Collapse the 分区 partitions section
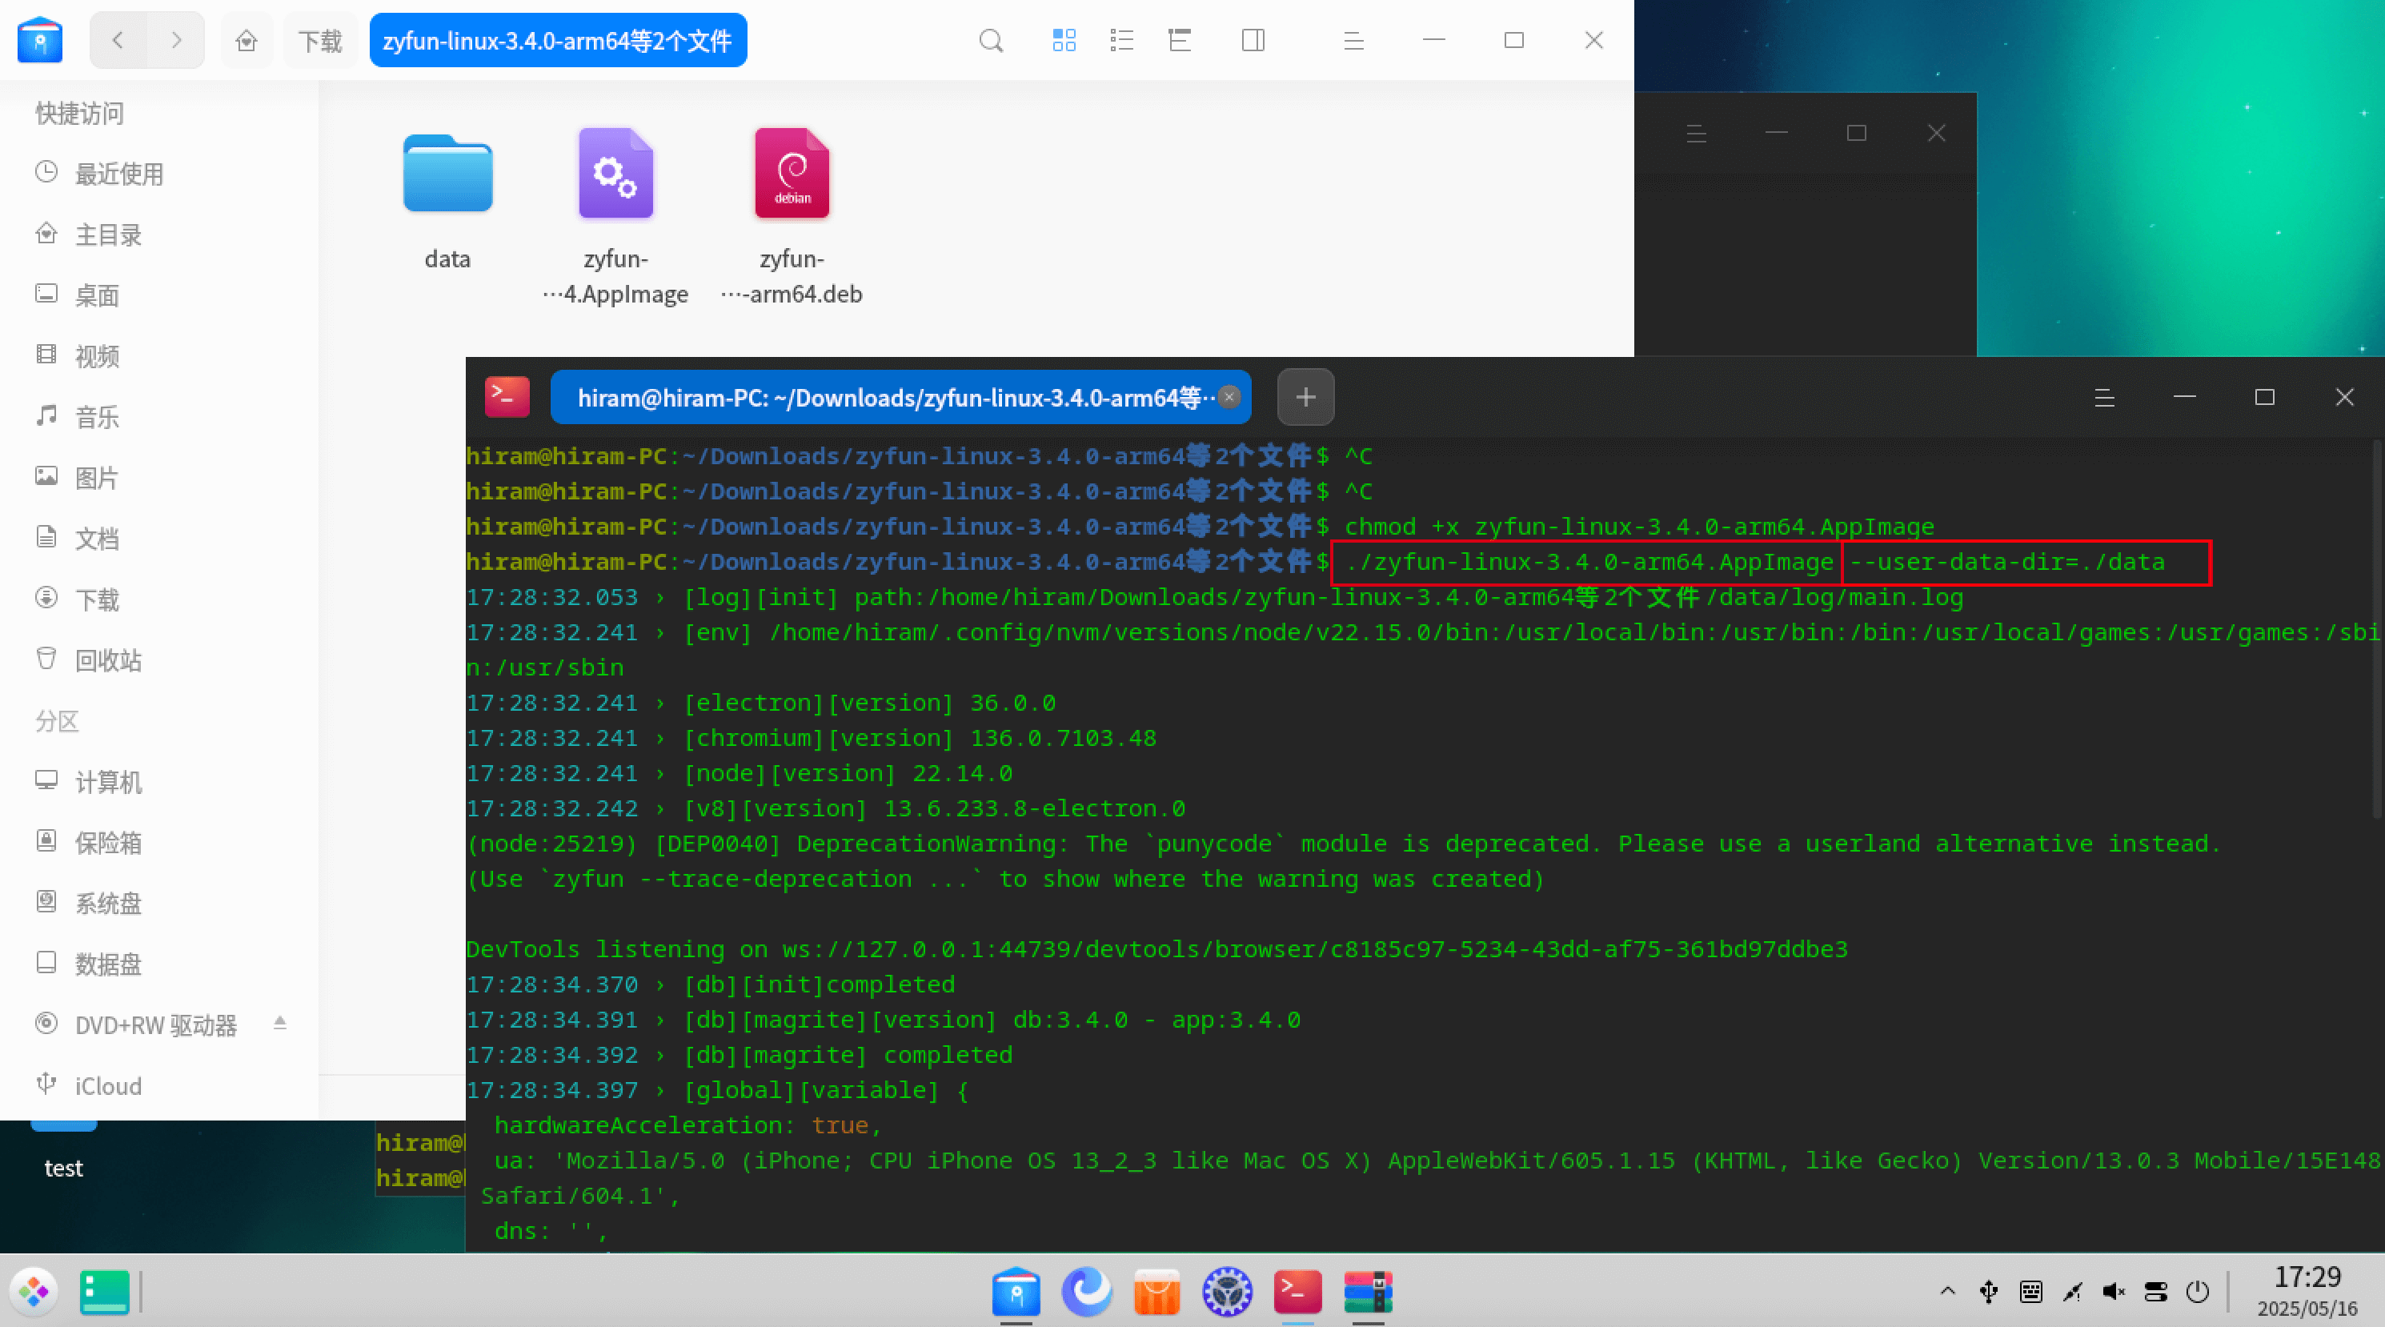The width and height of the screenshot is (2385, 1327). pyautogui.click(x=58, y=720)
